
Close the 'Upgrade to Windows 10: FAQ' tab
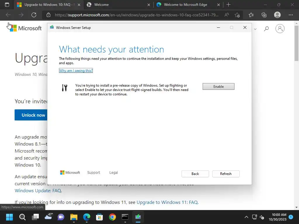pyautogui.click(x=79, y=5)
